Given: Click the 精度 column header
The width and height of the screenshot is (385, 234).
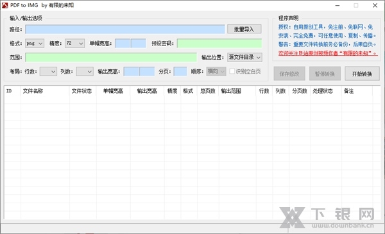Looking at the screenshot, I should point(173,91).
